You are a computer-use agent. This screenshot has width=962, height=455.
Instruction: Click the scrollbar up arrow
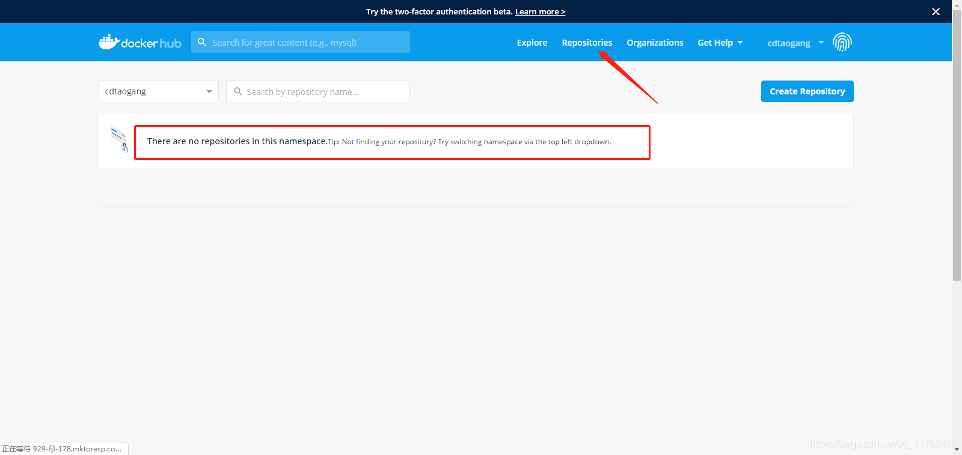[957, 4]
